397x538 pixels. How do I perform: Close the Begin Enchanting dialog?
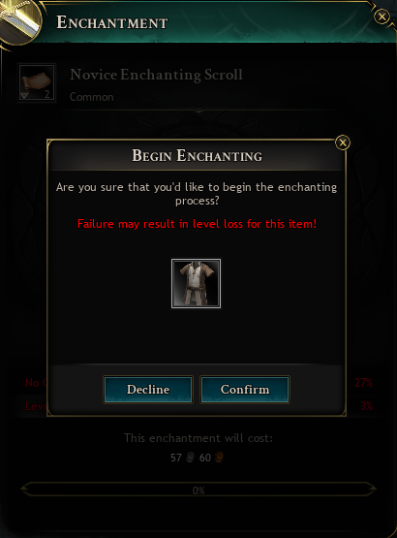click(343, 142)
